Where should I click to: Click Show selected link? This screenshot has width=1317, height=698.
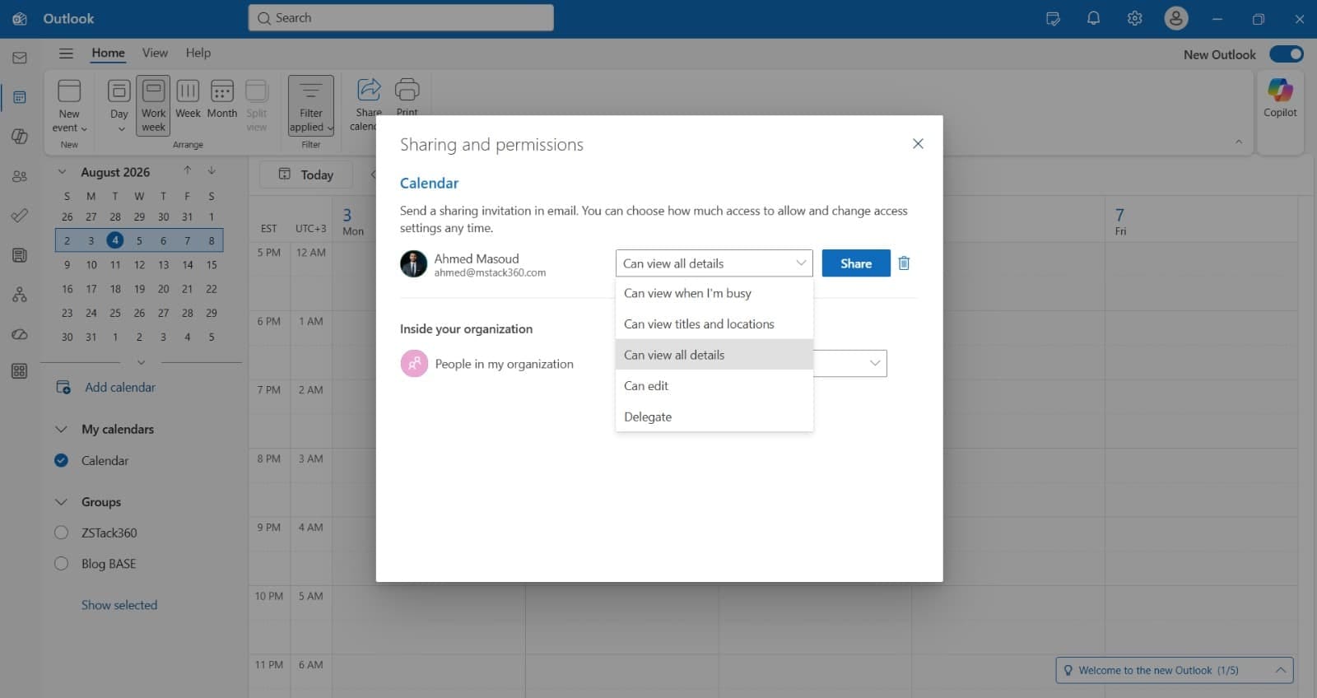coord(119,605)
